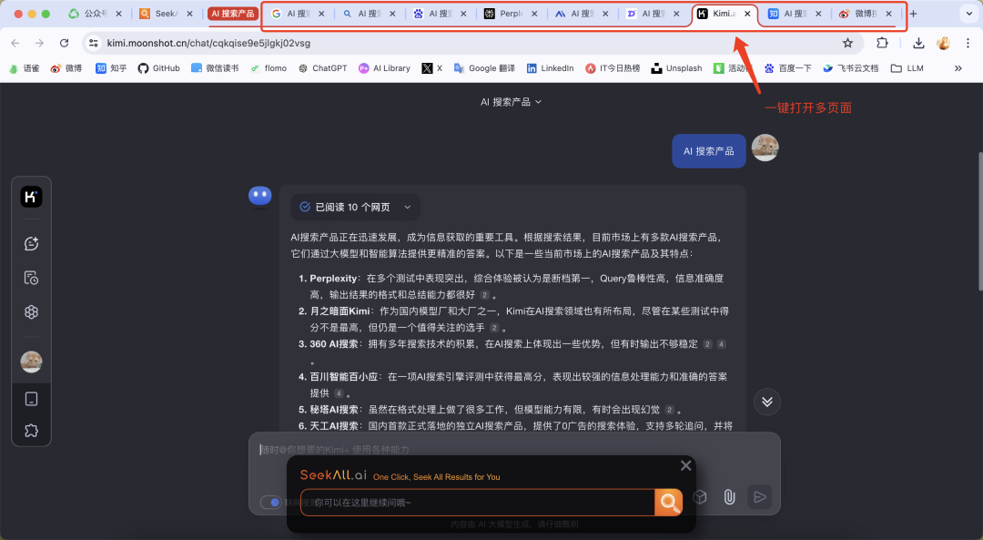
Task: Focus the Kimi chat message input
Action: click(514, 450)
